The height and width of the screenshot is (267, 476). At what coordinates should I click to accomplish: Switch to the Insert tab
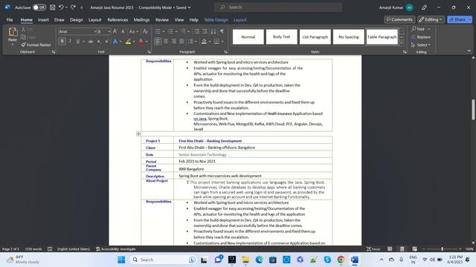(x=43, y=20)
